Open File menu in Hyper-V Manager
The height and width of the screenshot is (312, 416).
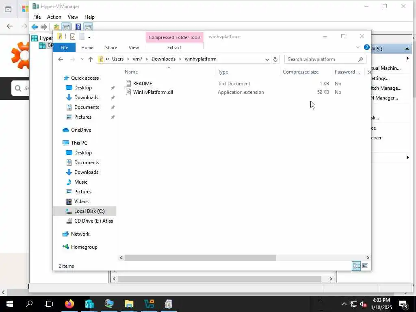pos(37,17)
